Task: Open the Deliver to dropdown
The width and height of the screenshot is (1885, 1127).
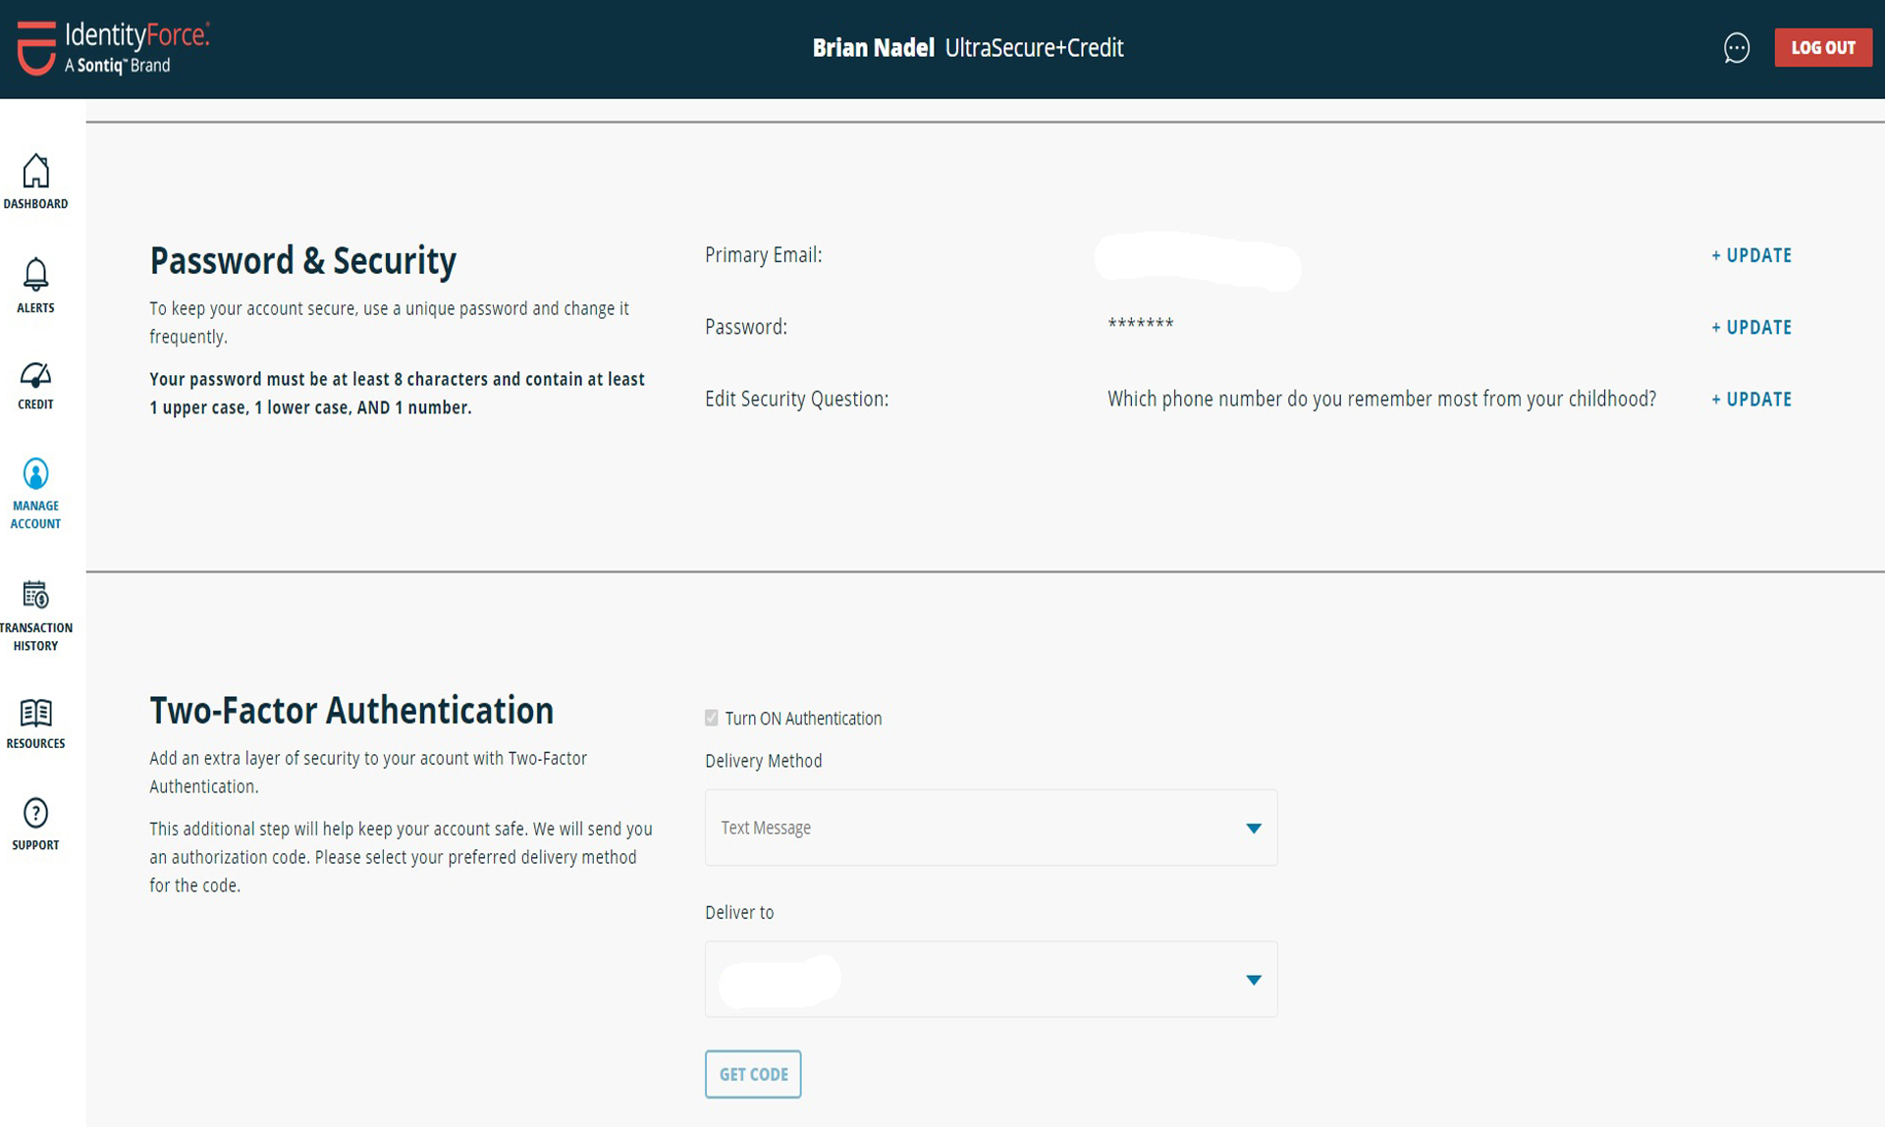Action: tap(991, 979)
